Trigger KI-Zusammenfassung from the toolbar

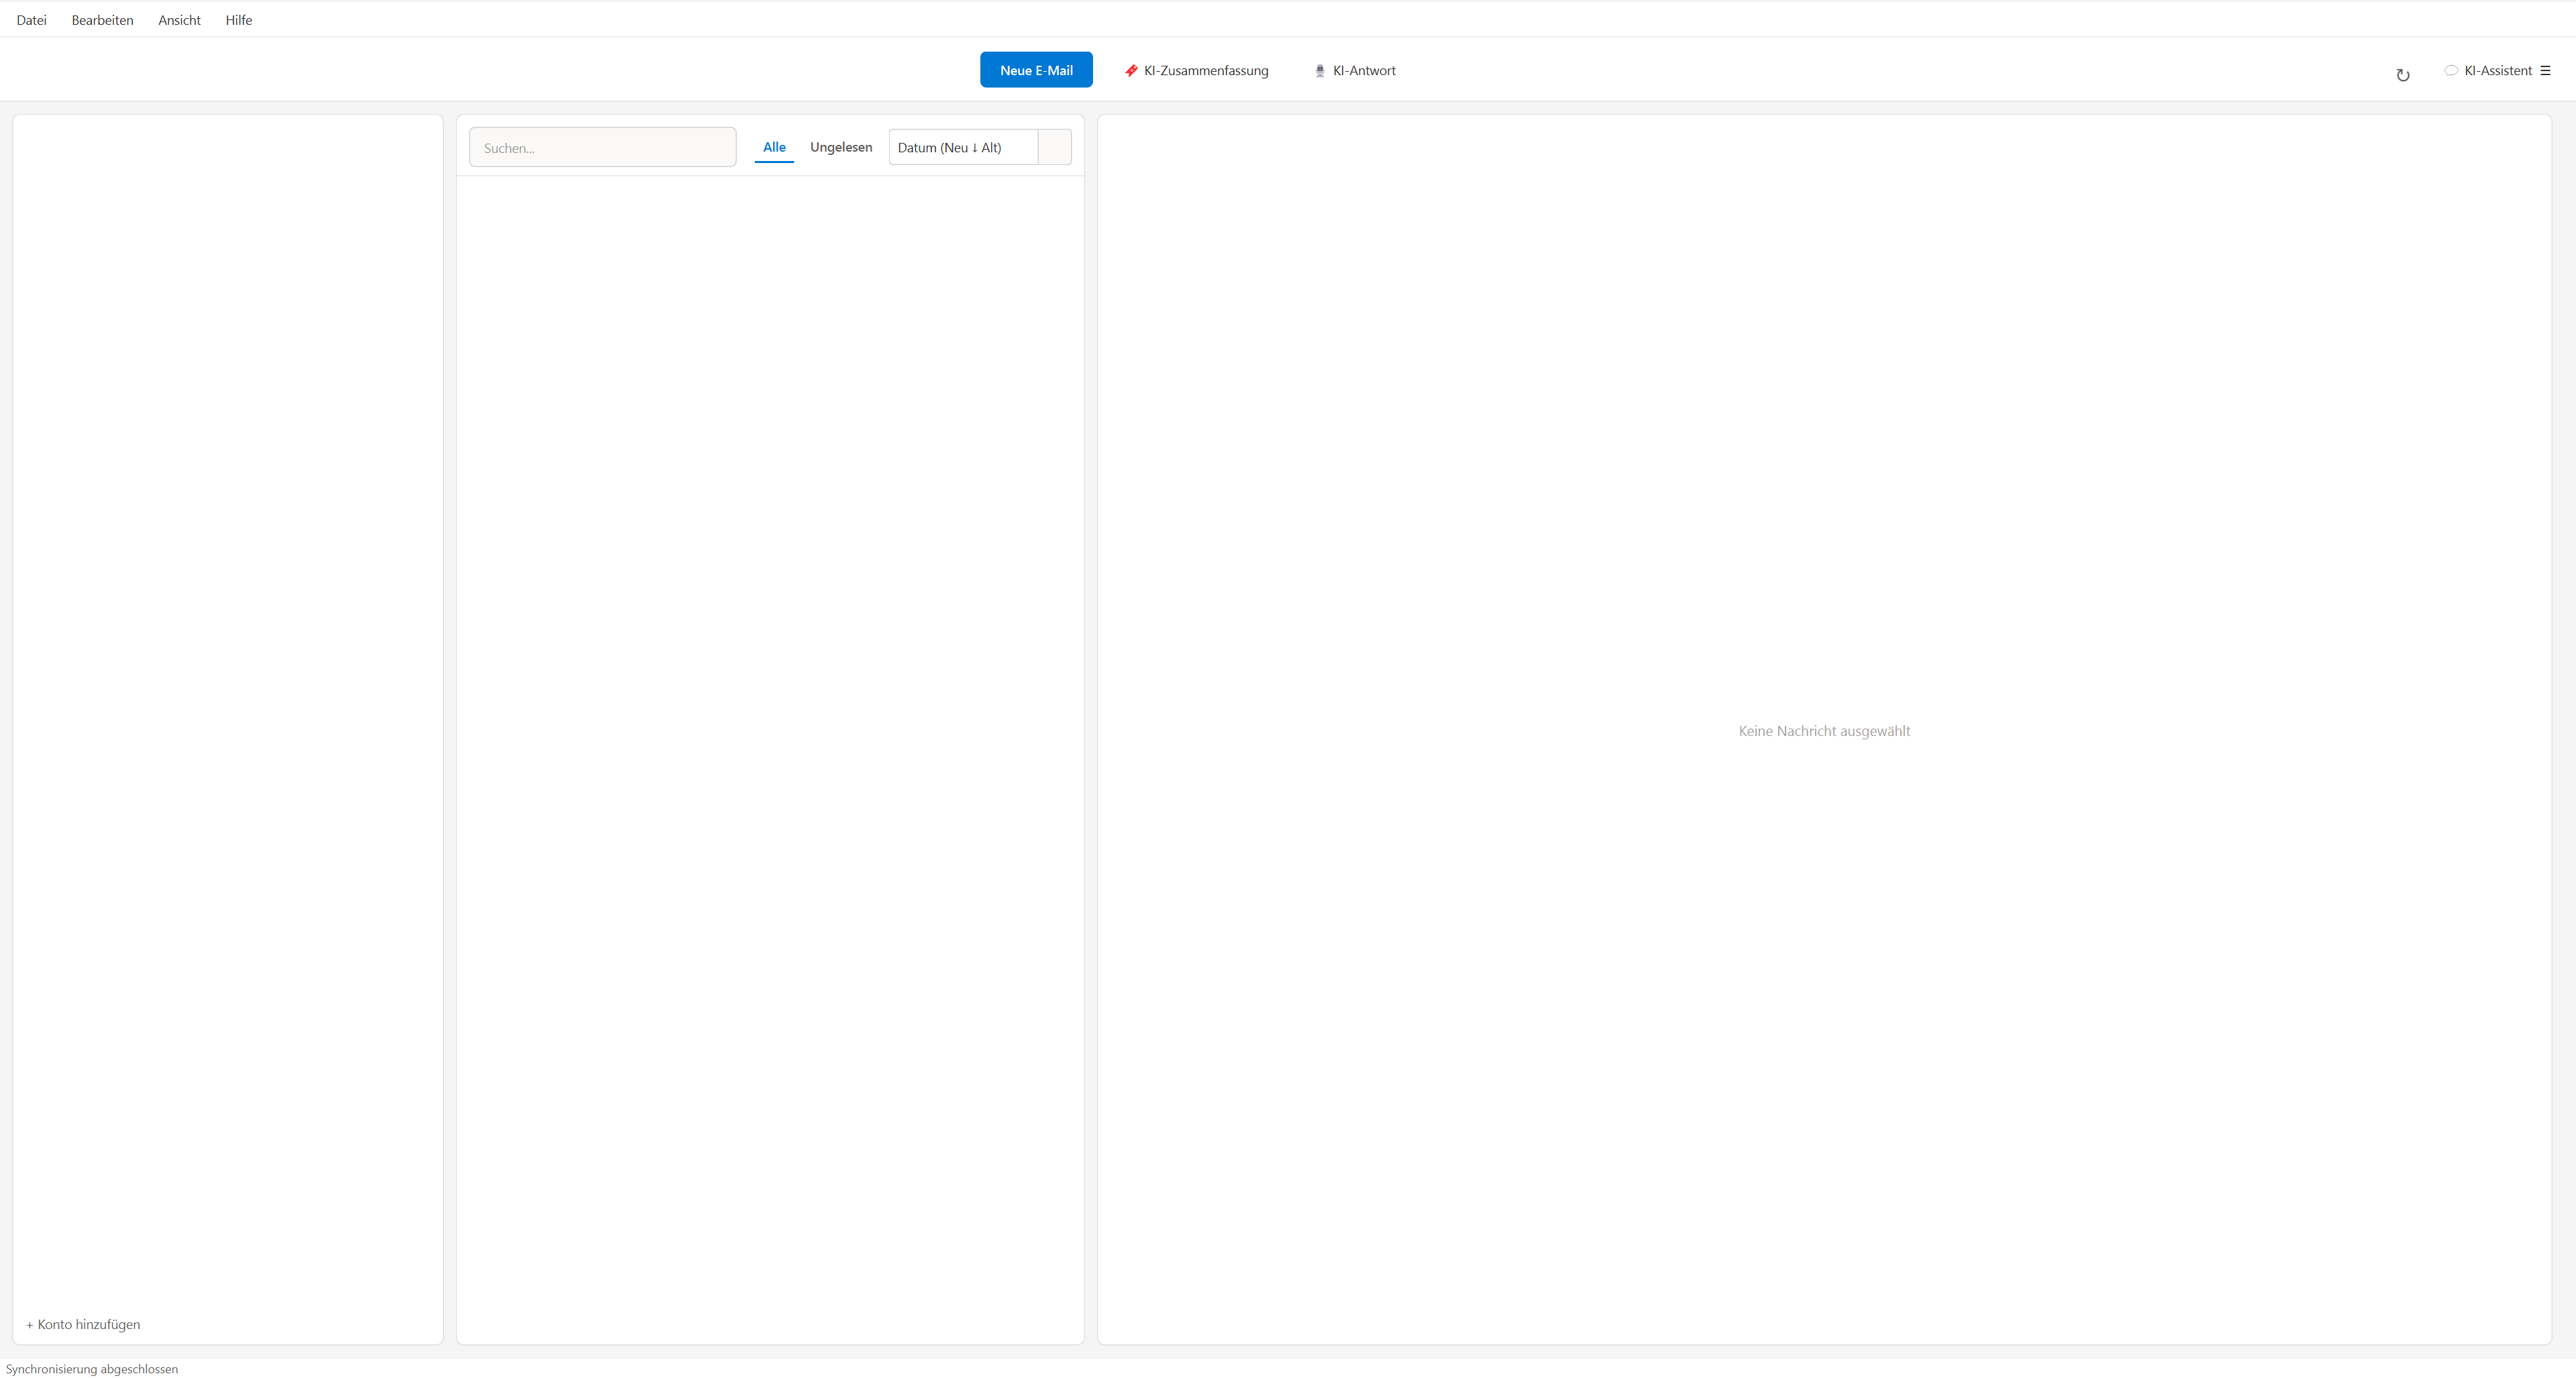1205,70
